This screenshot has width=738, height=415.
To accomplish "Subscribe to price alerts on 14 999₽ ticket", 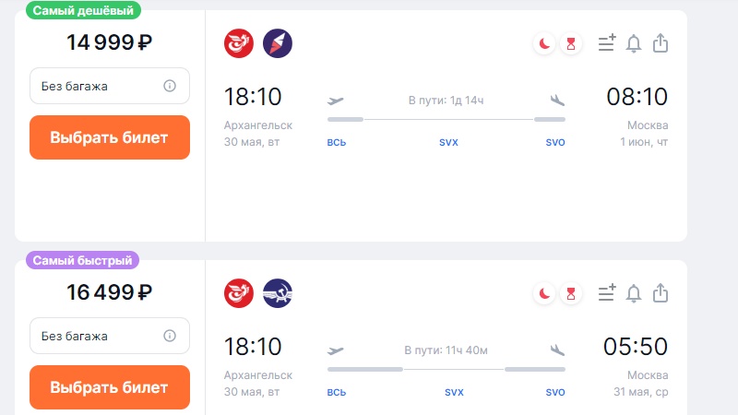I will (x=634, y=43).
